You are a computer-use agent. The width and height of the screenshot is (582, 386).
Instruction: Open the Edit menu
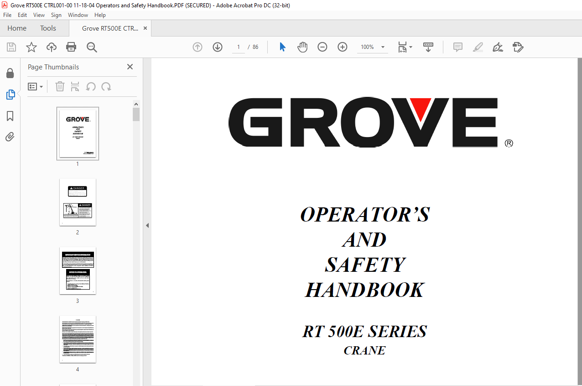click(22, 15)
